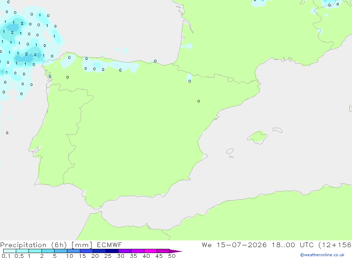Click the 40–45 mm magenta legend swatch

[150, 251]
